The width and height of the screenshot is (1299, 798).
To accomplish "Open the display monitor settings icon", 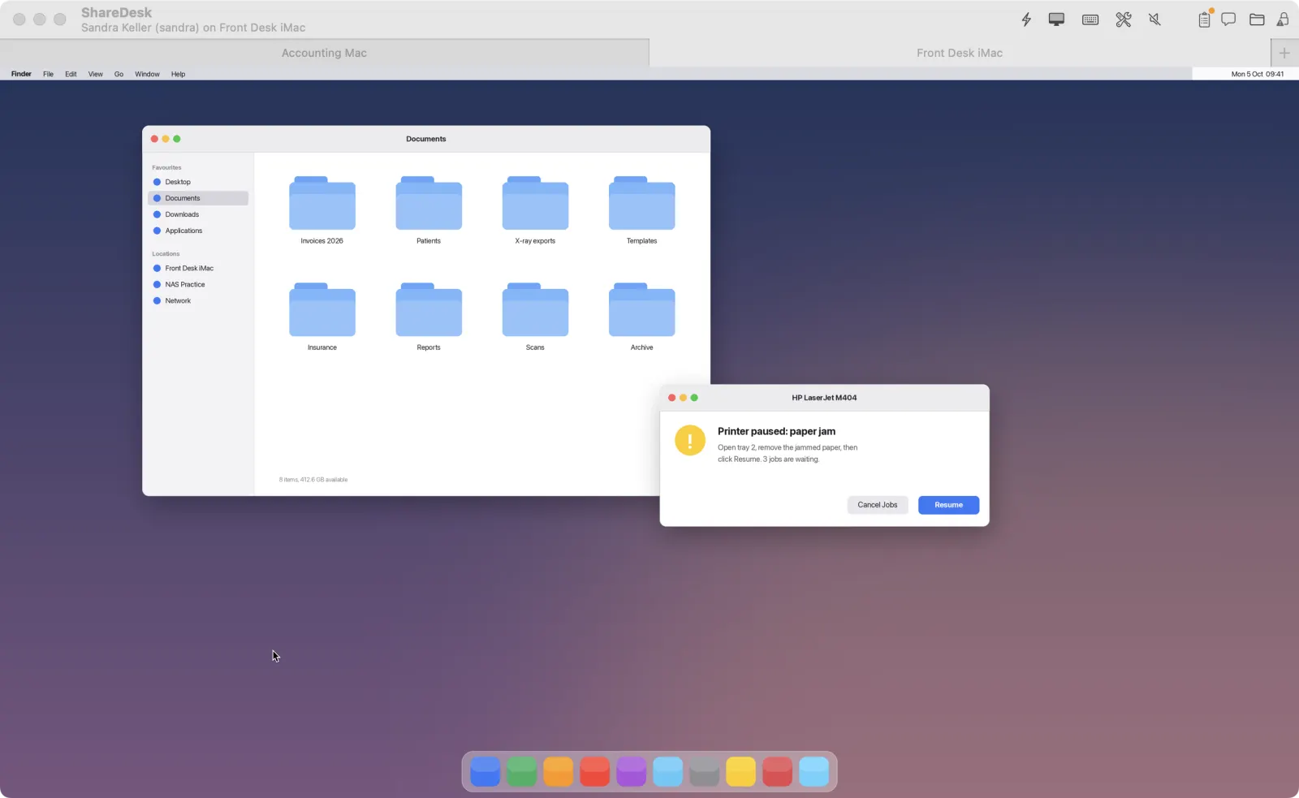I will pos(1056,19).
